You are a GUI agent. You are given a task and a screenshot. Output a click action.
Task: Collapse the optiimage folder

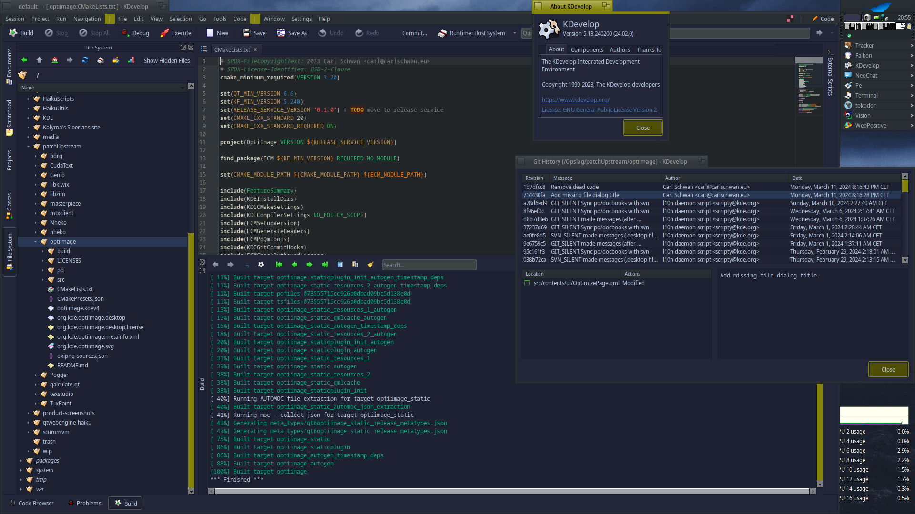(35, 242)
